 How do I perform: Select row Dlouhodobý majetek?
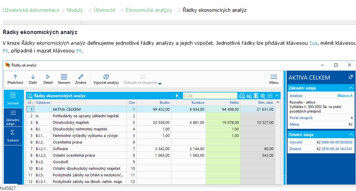pos(151,122)
